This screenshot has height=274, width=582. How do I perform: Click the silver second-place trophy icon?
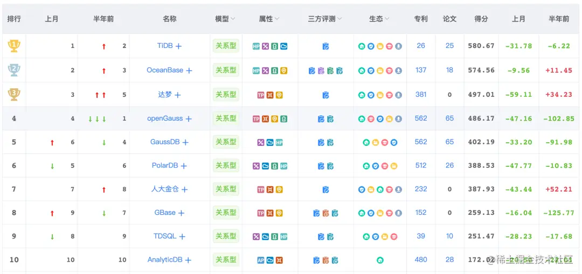click(14, 70)
